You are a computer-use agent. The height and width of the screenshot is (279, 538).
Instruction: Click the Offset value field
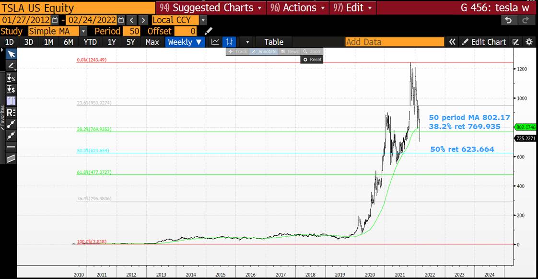(x=186, y=31)
